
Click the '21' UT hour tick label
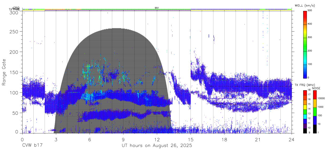pos(258,139)
